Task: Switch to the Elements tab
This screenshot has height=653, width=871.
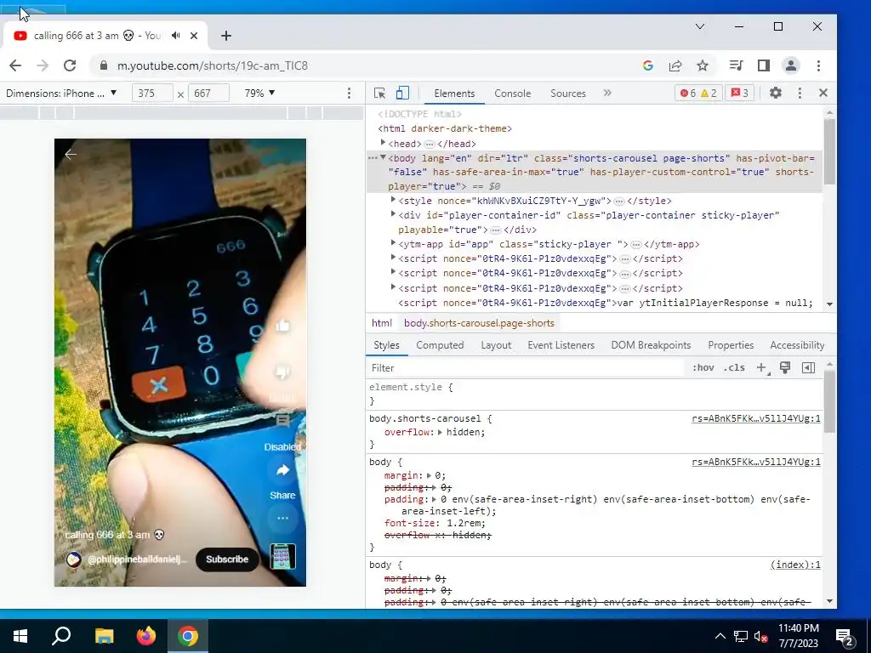Action: coord(454,94)
